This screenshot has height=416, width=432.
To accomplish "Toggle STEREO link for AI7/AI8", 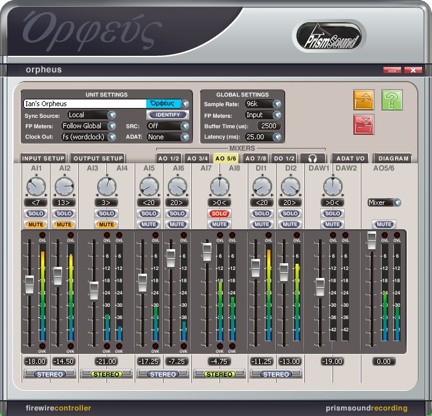I will pyautogui.click(x=219, y=374).
